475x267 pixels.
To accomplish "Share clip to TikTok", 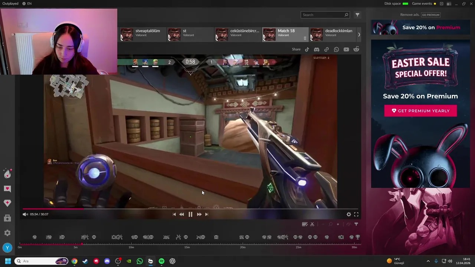I will click(307, 49).
